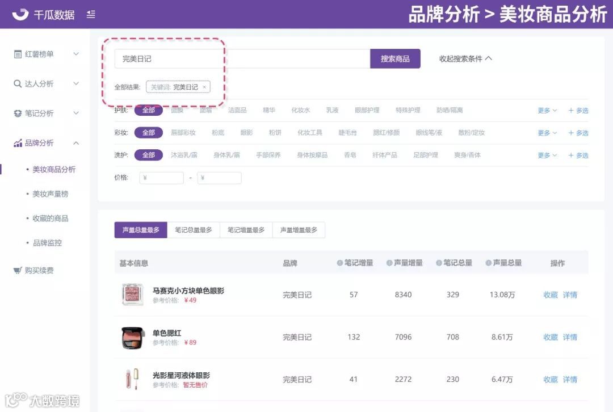Enable 多选 for the 护肤 row

tap(578, 111)
